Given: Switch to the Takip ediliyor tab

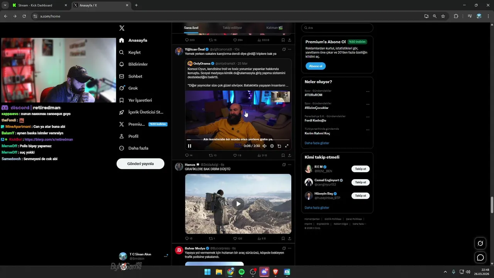Looking at the screenshot, I should pos(232,28).
